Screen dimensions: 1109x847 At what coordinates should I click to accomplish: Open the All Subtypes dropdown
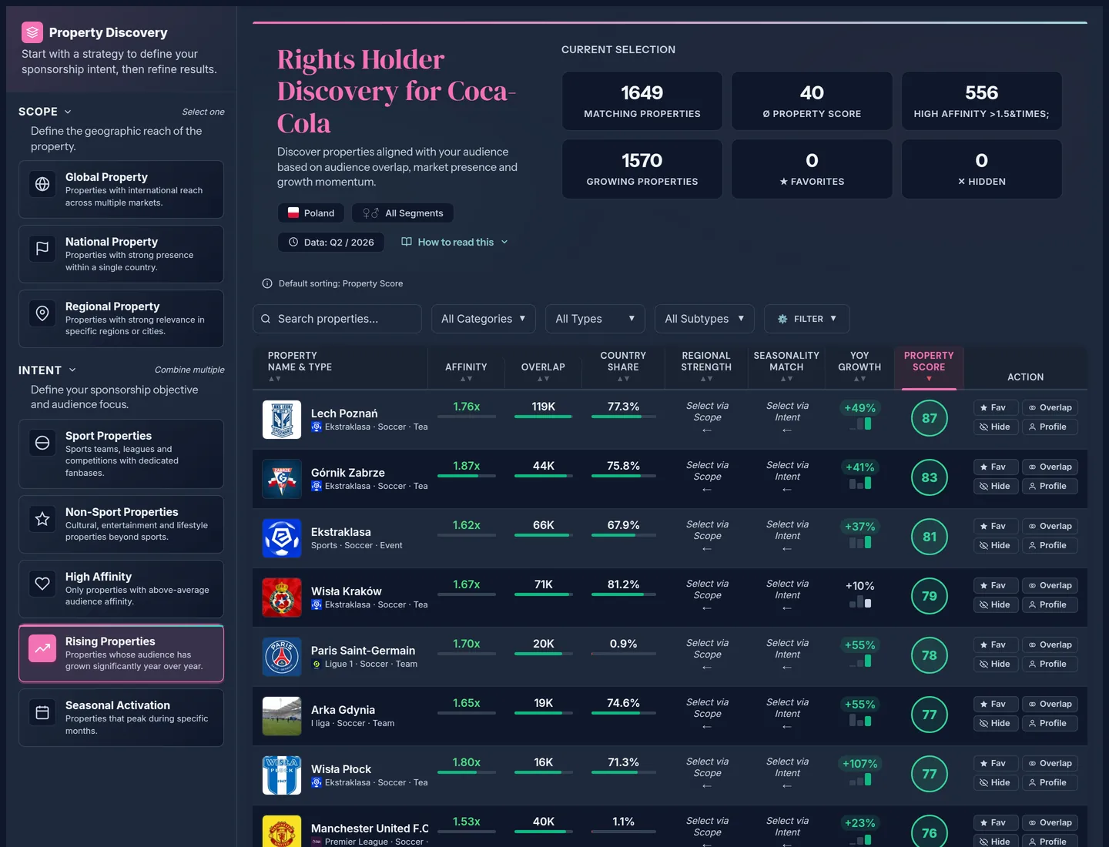[705, 319]
